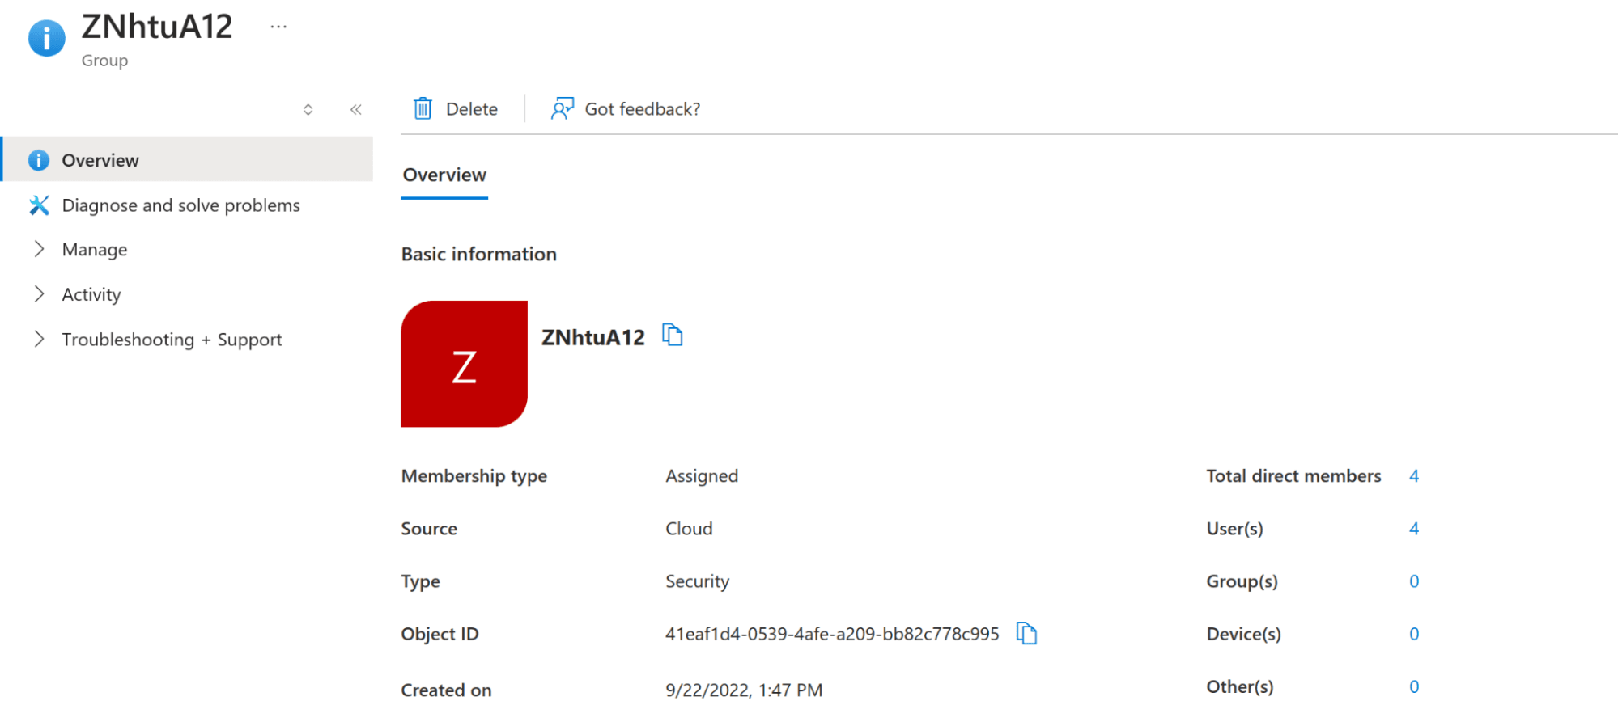Screen dimensions: 1618x722
Task: Click the blue info icon beside ZNhtuA12 title
Action: [47, 38]
